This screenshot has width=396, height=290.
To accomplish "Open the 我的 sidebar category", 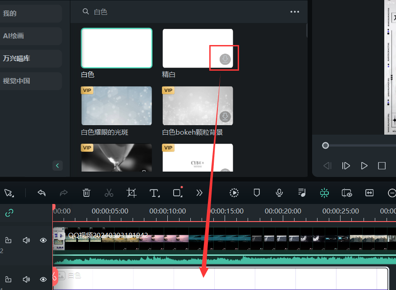I will (31, 14).
